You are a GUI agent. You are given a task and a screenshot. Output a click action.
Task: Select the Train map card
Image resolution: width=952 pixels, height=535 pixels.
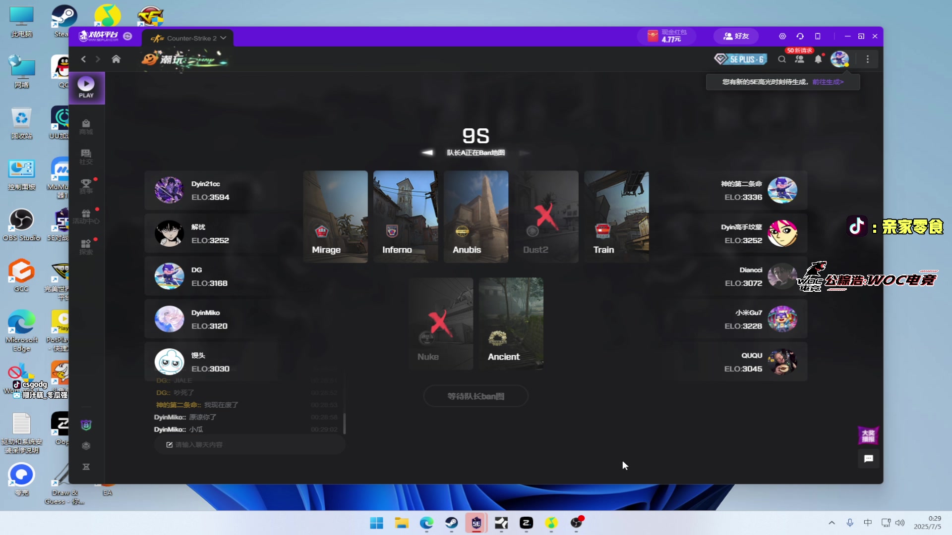[x=616, y=216]
